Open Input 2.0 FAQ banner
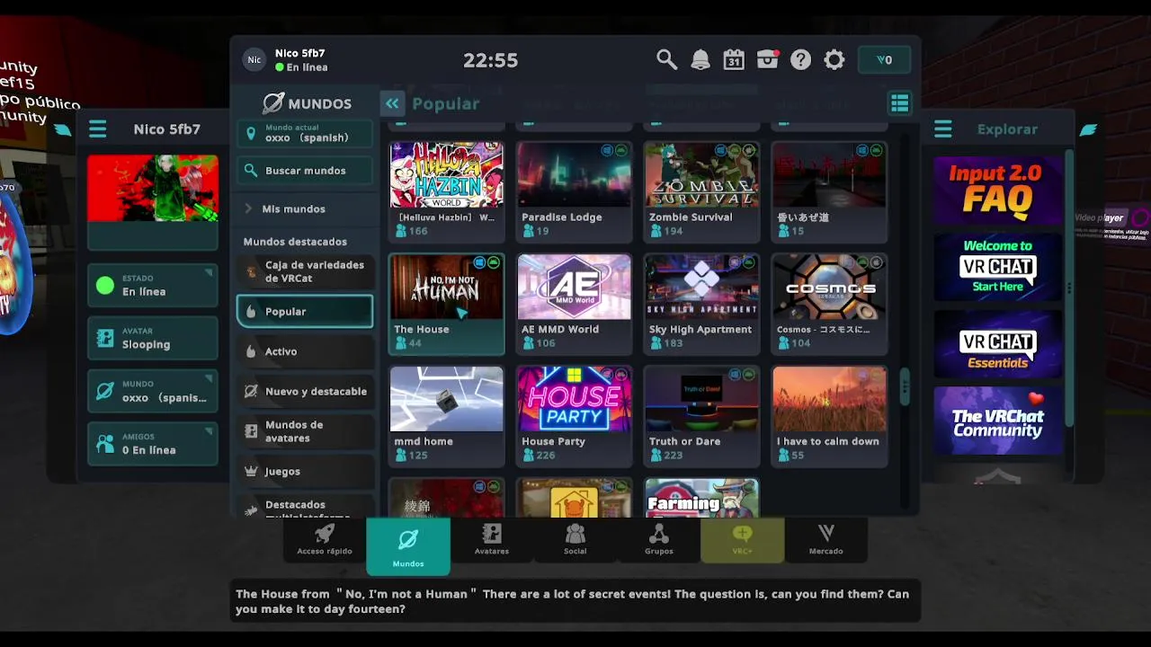This screenshot has width=1151, height=647. tap(998, 190)
